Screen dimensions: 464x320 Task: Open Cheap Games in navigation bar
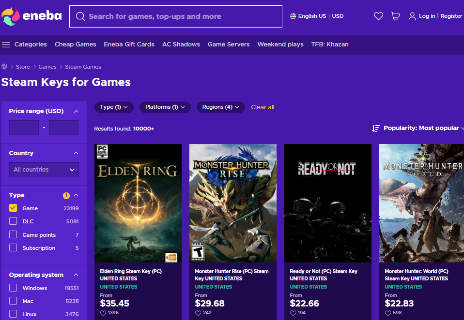click(75, 44)
